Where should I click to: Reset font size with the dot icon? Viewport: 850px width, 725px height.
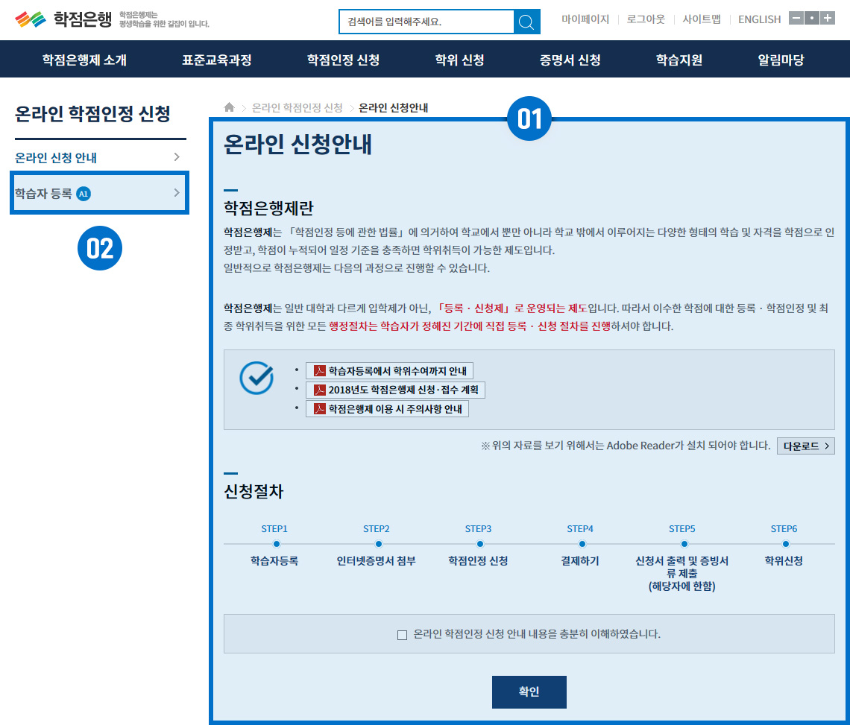pyautogui.click(x=812, y=19)
